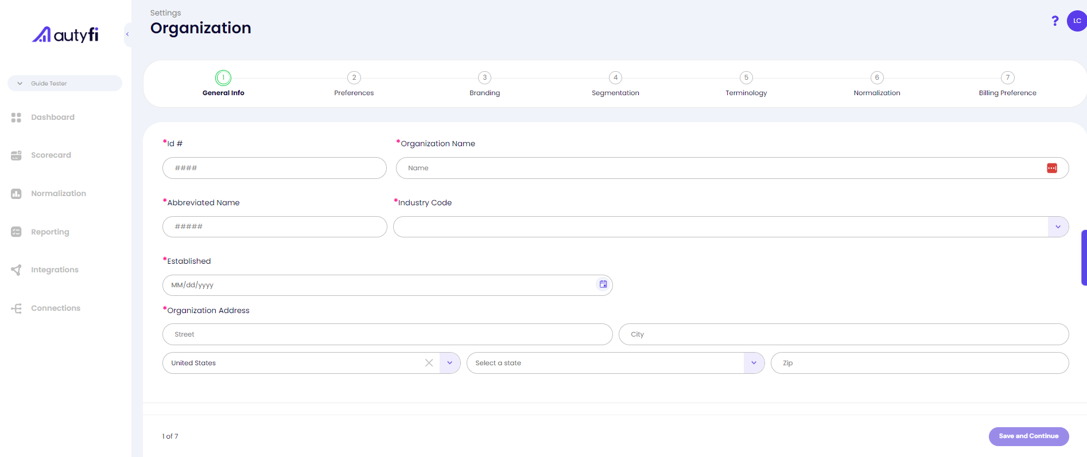Switch to the Billing Preference step label
The image size is (1087, 457).
(x=1008, y=93)
